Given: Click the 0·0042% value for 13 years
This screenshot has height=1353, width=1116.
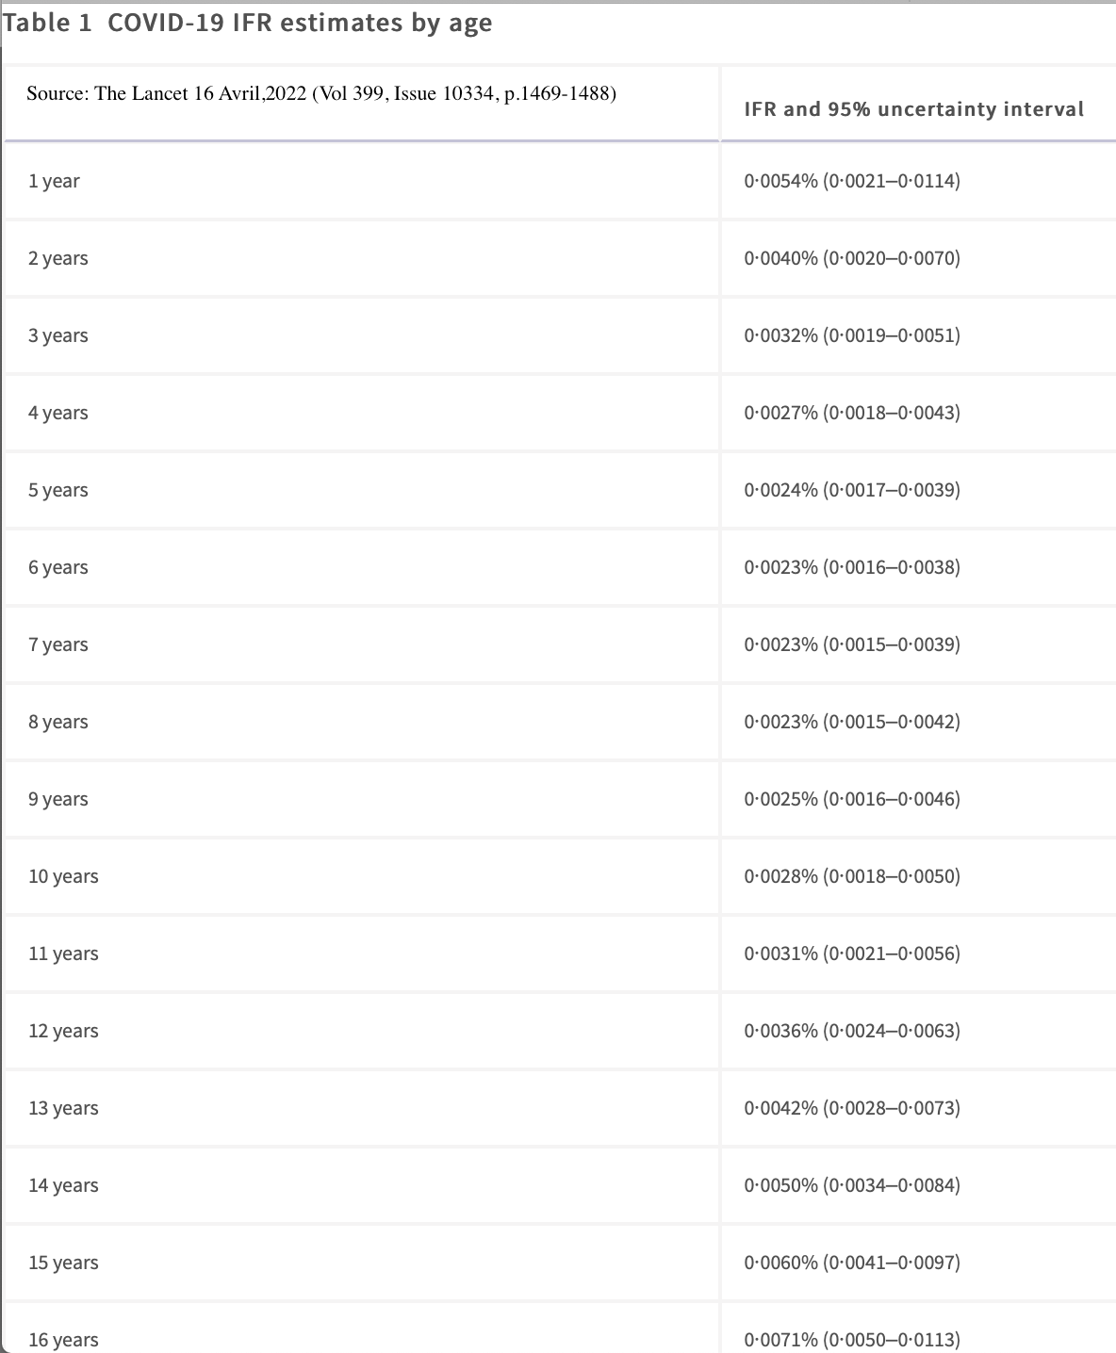Looking at the screenshot, I should pyautogui.click(x=781, y=1108).
